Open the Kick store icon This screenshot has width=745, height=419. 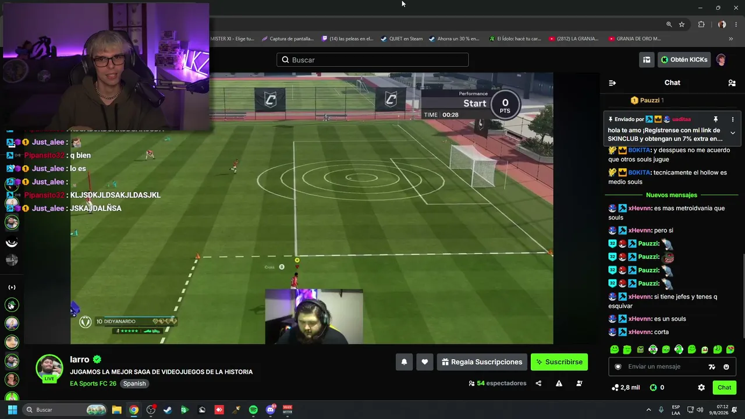pos(647,59)
